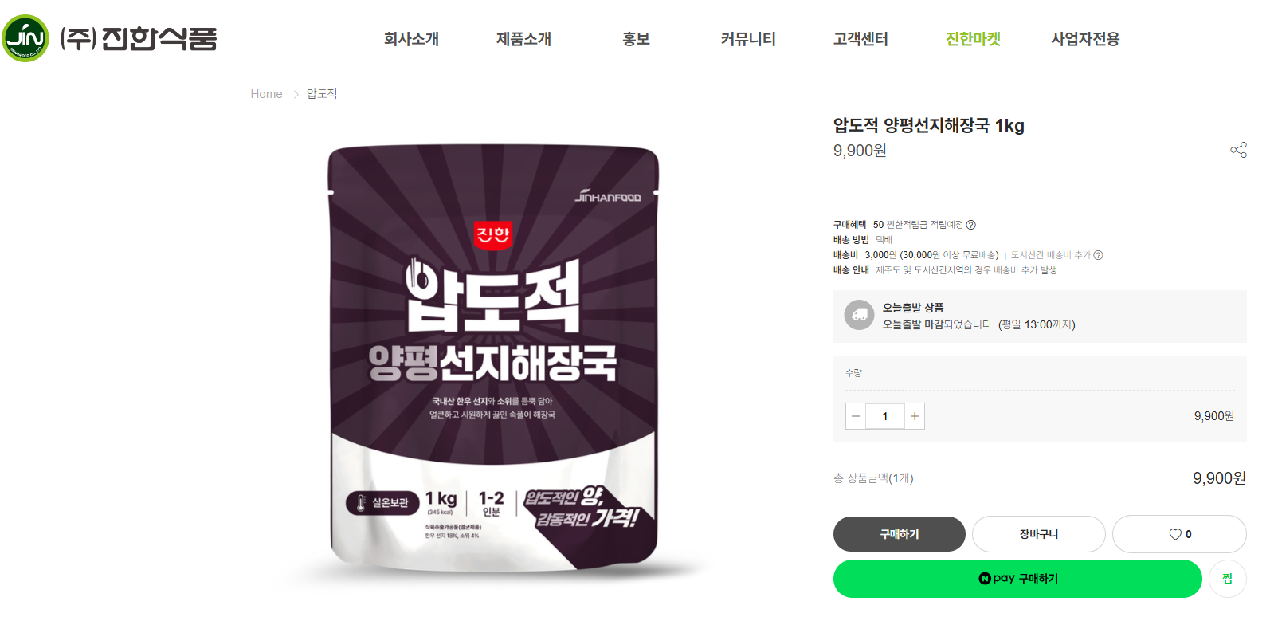Click the heart wishlist button
Screen dimensions: 1274x621
coord(1179,534)
